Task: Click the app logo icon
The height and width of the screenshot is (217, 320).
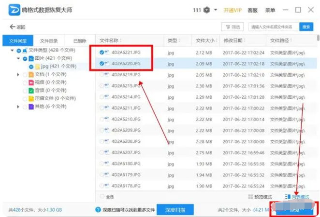Action: pyautogui.click(x=15, y=10)
